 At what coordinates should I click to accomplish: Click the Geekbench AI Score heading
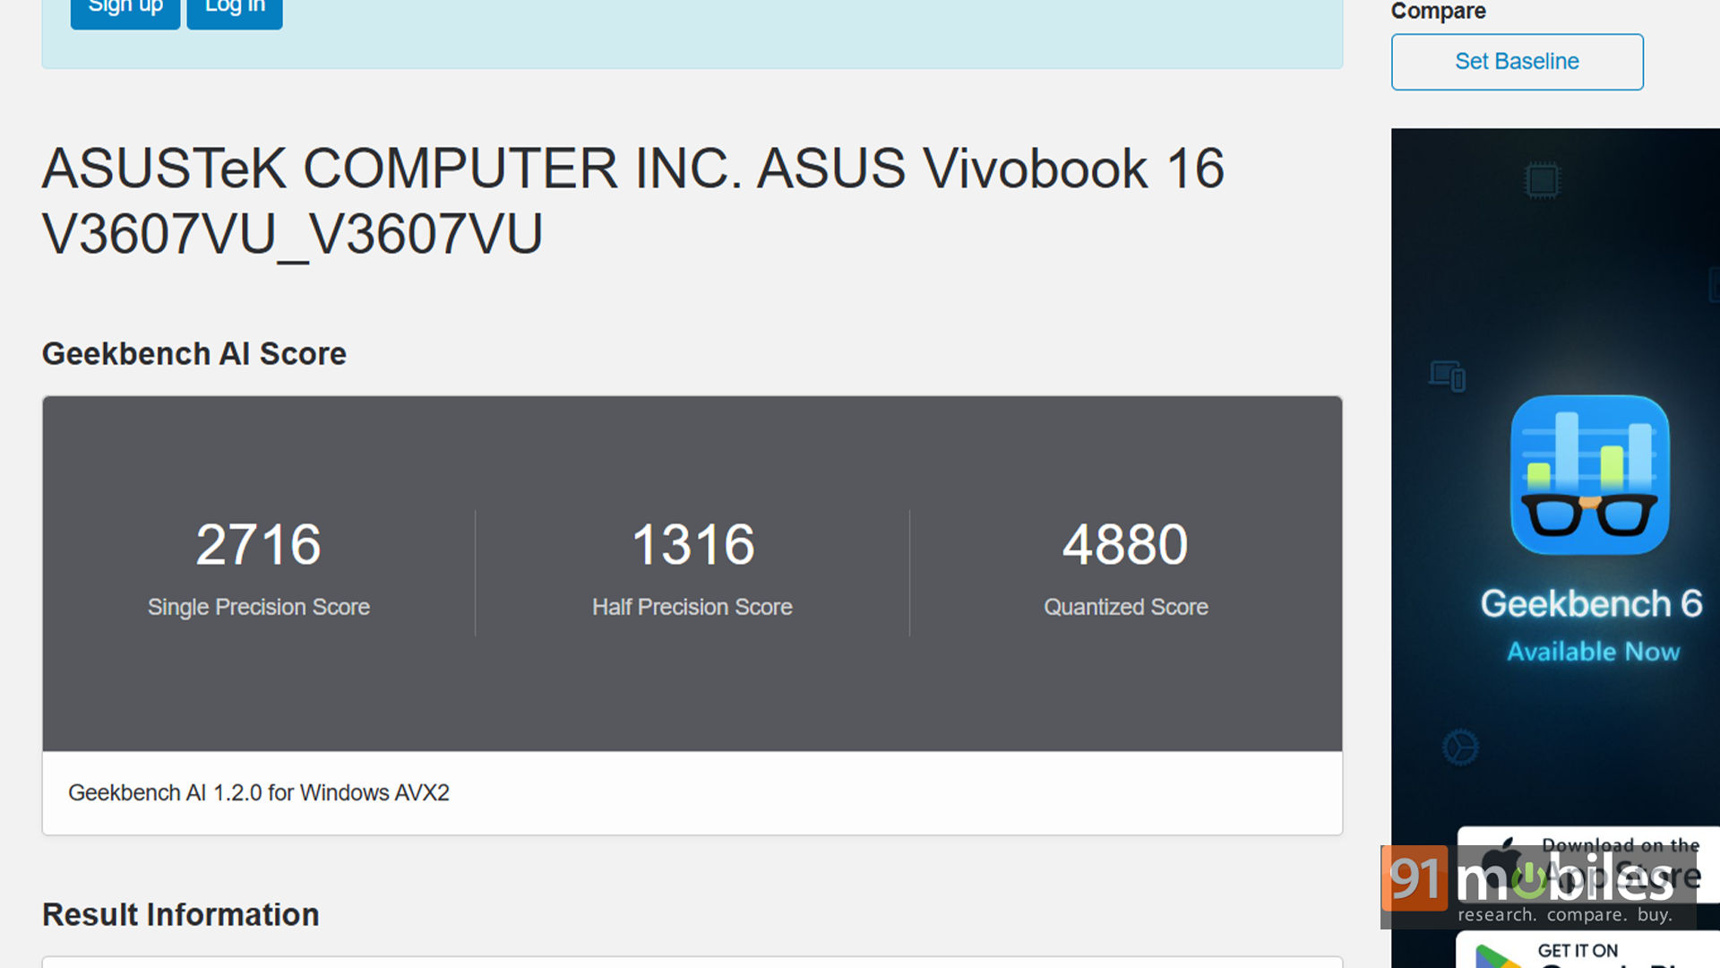click(194, 354)
